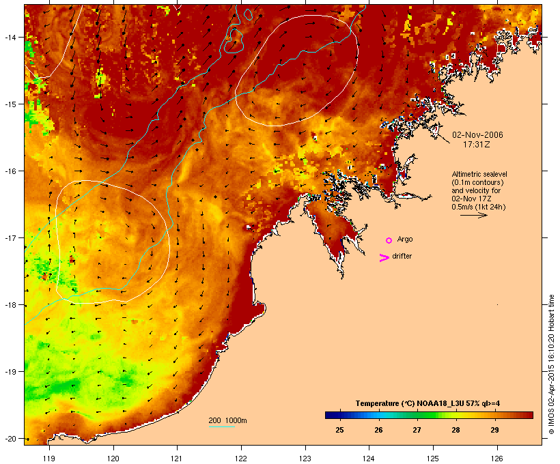Click the '120' longitude axis label
The width and height of the screenshot is (560, 464).
(113, 459)
